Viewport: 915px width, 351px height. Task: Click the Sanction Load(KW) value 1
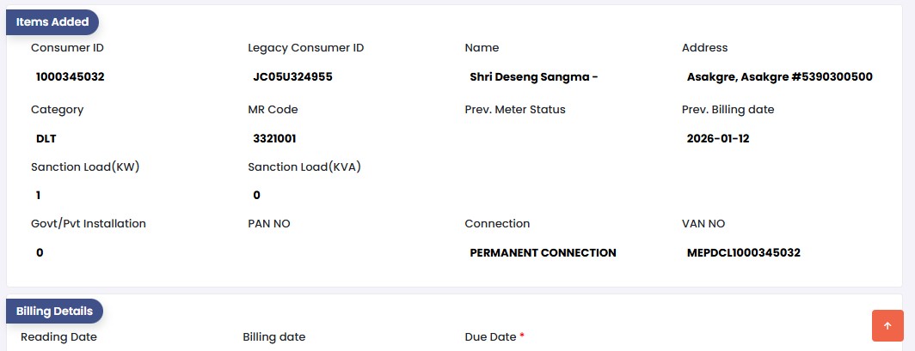coord(39,195)
